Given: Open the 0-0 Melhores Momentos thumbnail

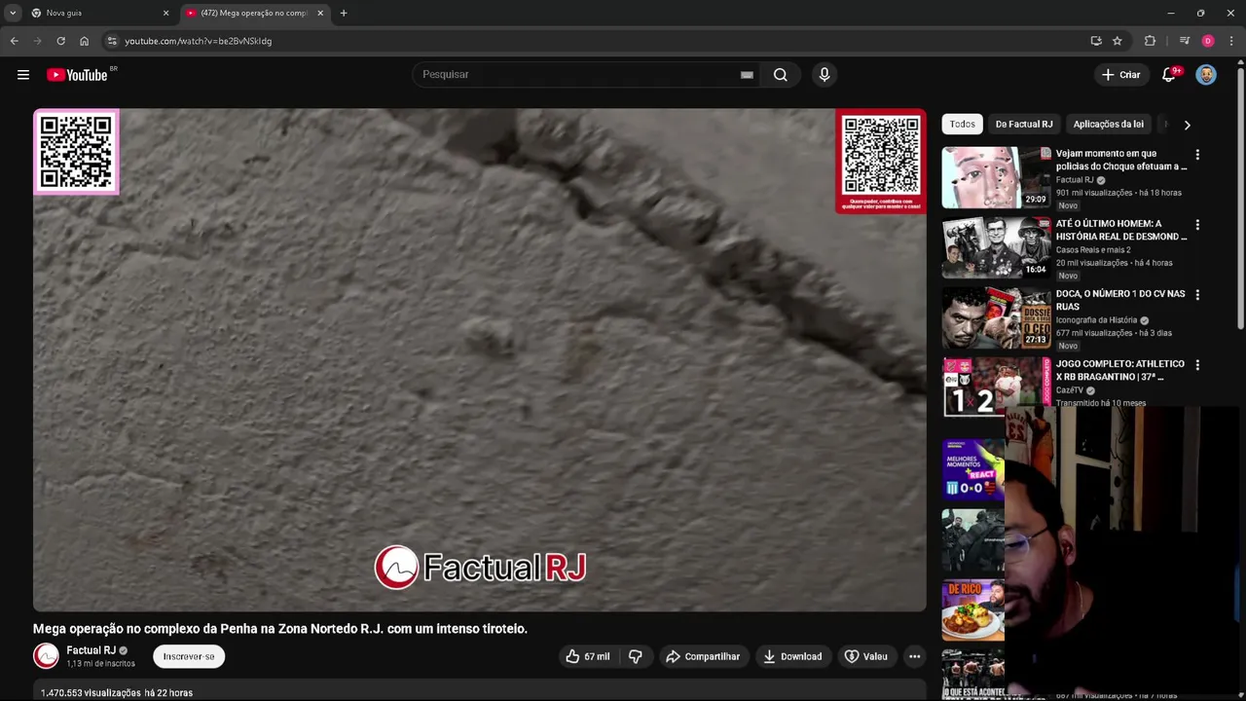Looking at the screenshot, I should (972, 470).
